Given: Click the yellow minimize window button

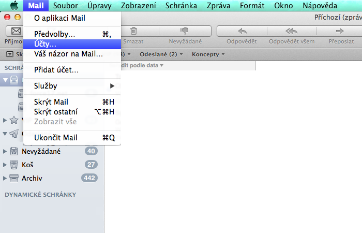Looking at the screenshot, I should (x=18, y=17).
